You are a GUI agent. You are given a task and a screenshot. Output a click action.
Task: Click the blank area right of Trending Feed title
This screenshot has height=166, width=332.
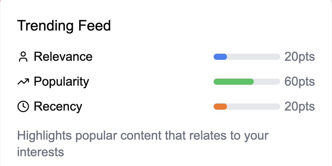[208, 26]
